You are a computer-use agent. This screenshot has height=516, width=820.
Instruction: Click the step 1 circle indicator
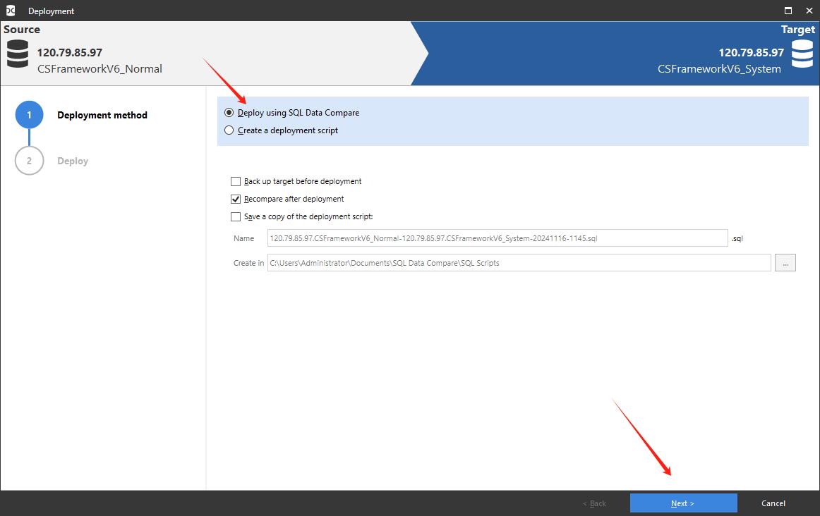[x=29, y=115]
